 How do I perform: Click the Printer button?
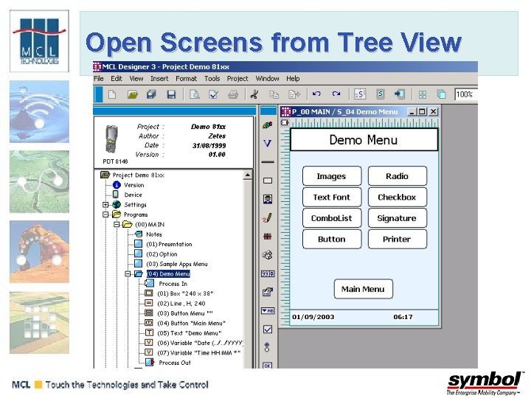[x=398, y=239]
